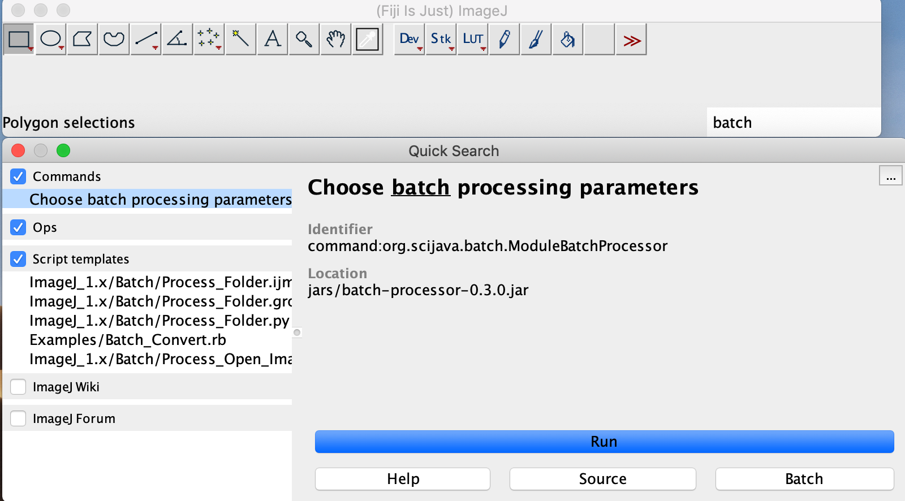Select the Hand scrolling tool
This screenshot has height=501, width=905.
coord(335,39)
